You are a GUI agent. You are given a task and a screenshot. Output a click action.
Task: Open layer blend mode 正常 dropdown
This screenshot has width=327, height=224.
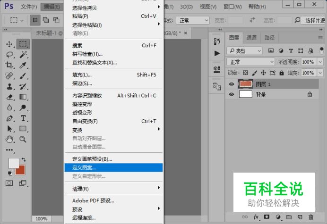point(250,62)
